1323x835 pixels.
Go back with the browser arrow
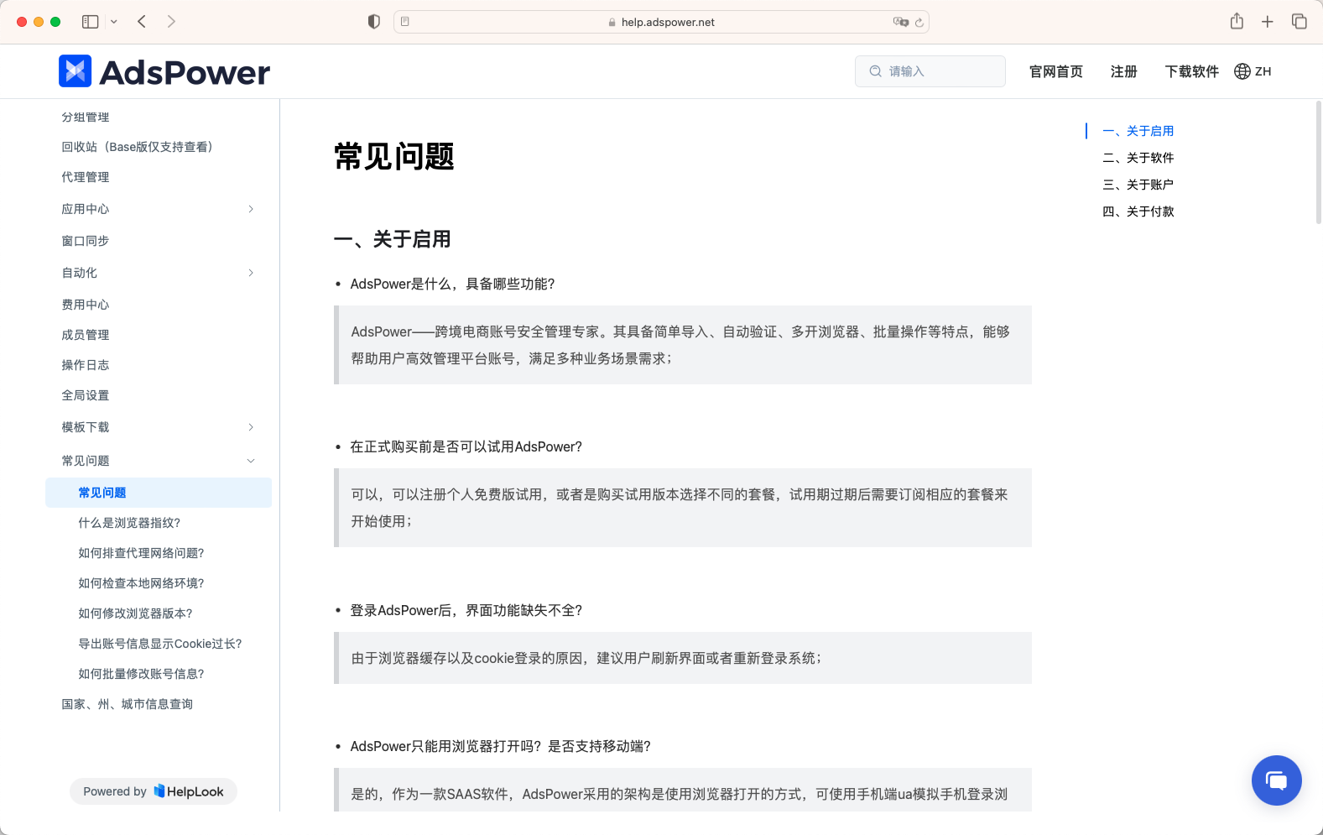[x=142, y=22]
